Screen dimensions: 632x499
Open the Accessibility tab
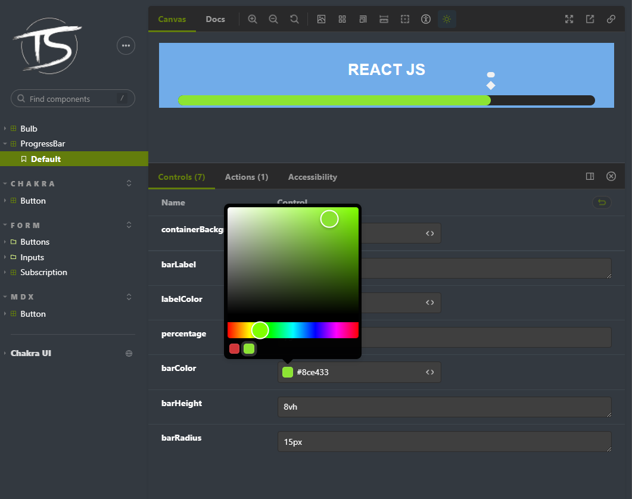312,176
